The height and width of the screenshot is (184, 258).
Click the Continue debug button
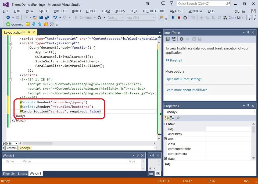(84, 18)
